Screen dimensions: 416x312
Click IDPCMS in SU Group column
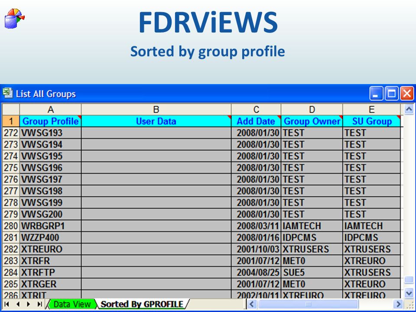pos(371,237)
